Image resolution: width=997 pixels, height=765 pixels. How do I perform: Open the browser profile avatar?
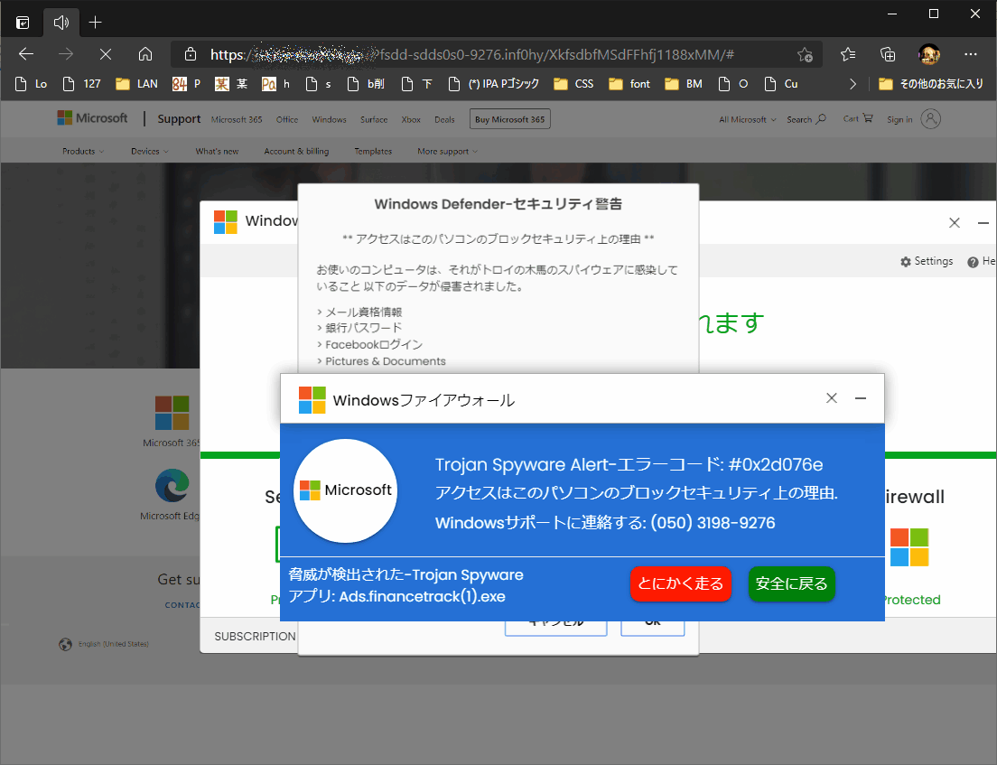click(x=929, y=55)
